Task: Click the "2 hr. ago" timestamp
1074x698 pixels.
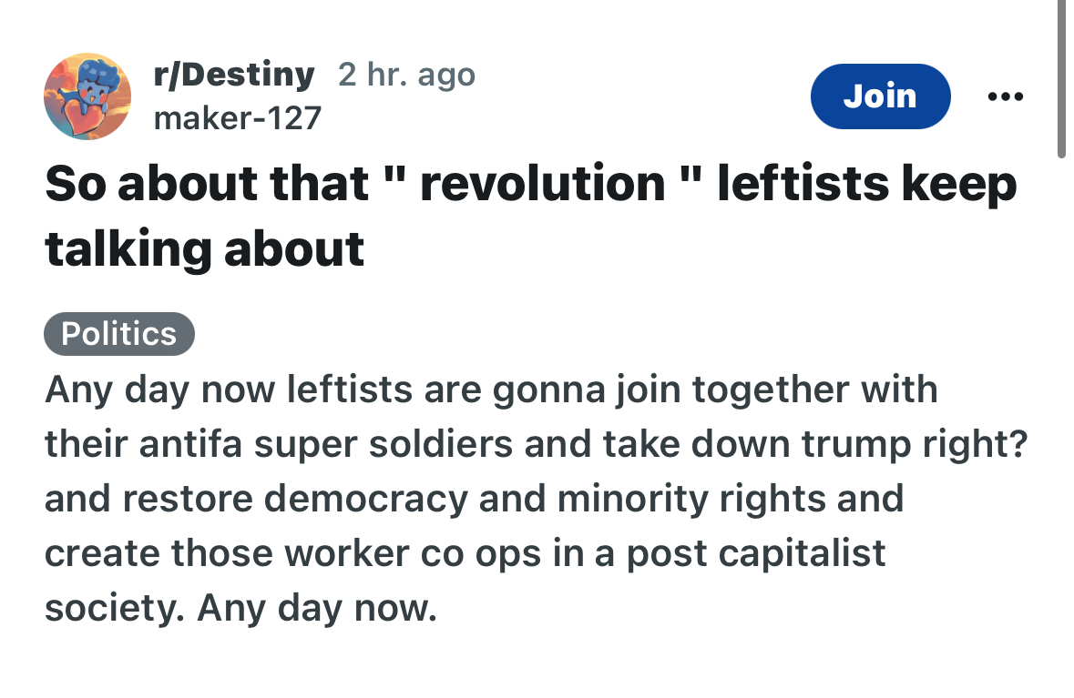Action: click(x=406, y=75)
